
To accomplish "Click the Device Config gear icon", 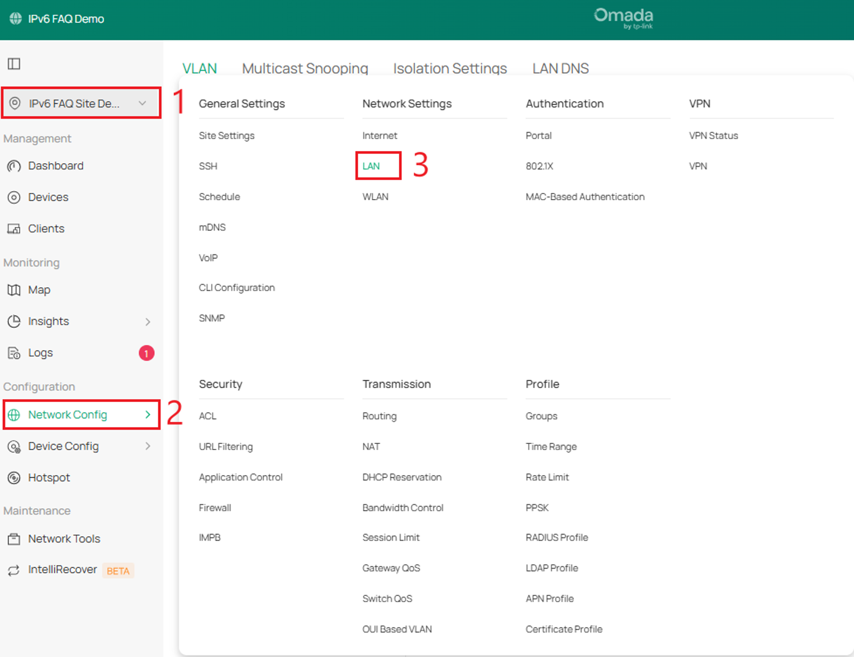I will [14, 446].
